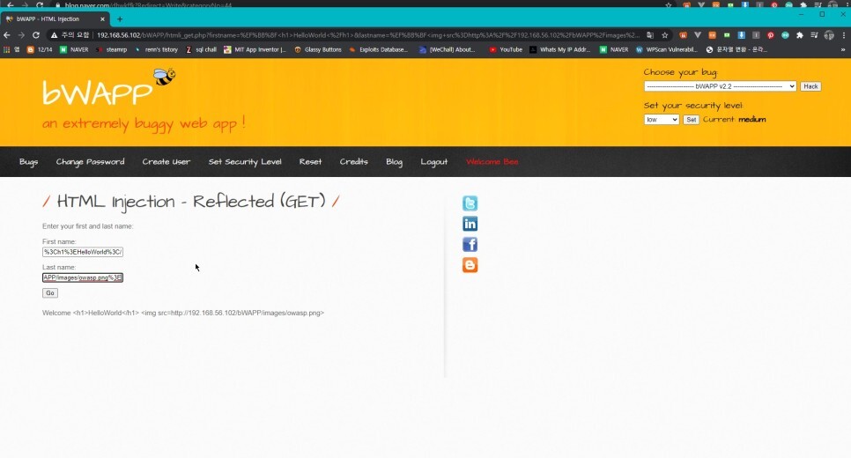This screenshot has height=458, width=851.
Task: Bookmark this page with the star
Action: click(x=665, y=35)
